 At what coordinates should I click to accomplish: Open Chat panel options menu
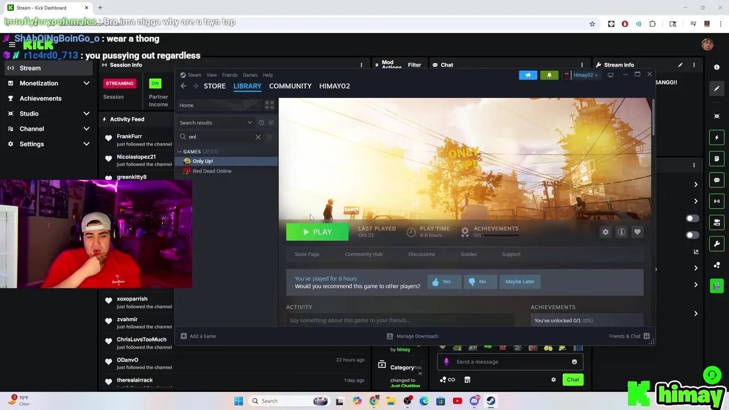(581, 65)
